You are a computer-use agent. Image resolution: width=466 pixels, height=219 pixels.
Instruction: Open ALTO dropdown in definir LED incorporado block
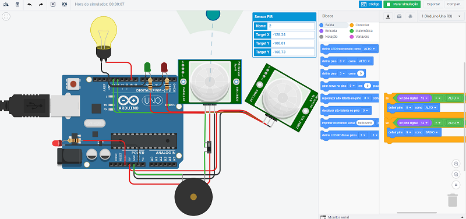tap(369, 49)
